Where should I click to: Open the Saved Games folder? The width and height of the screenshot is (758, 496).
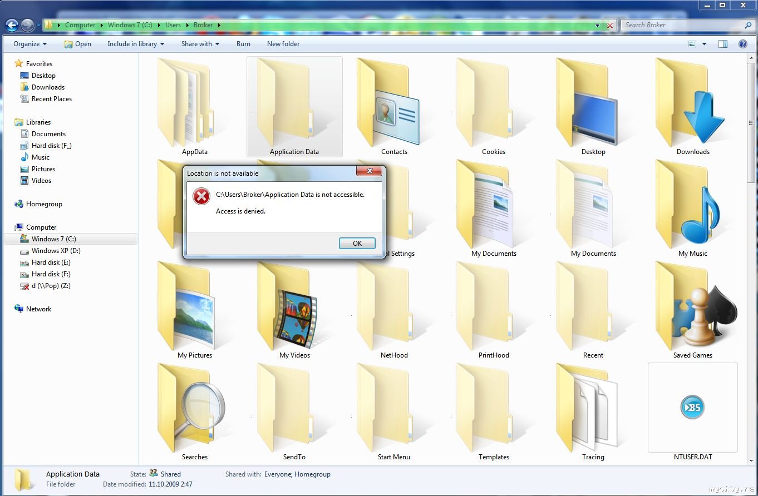point(693,311)
